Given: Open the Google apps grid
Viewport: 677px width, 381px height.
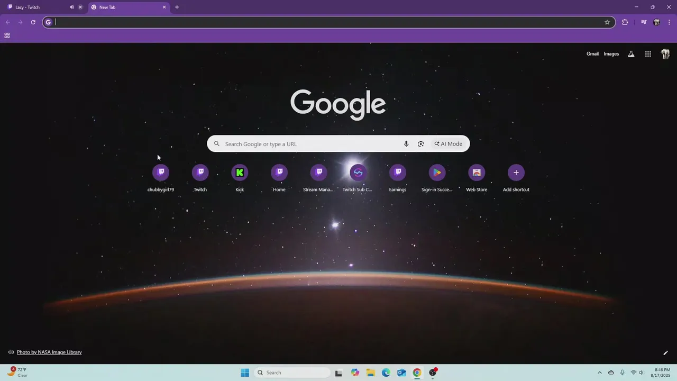Looking at the screenshot, I should coord(648,54).
